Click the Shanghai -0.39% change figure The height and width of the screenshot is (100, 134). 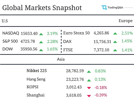coord(101,95)
